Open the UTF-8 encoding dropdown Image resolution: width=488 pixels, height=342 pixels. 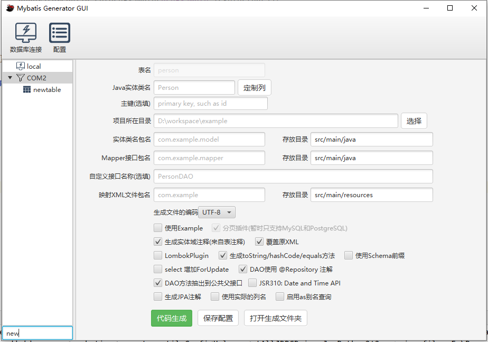coord(216,212)
